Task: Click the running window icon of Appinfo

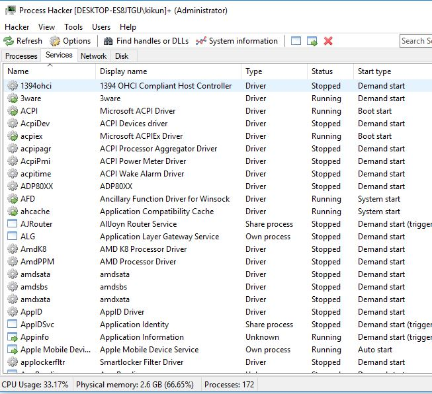Action: point(13,337)
